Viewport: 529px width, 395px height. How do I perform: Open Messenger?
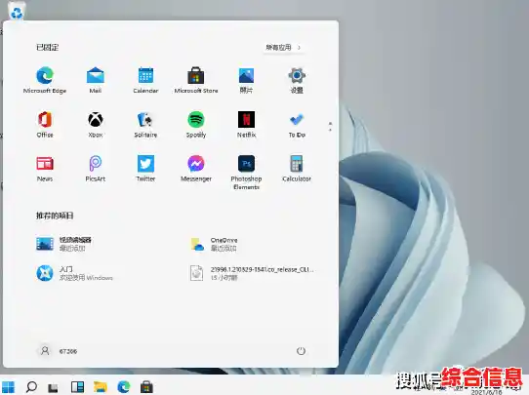click(195, 168)
